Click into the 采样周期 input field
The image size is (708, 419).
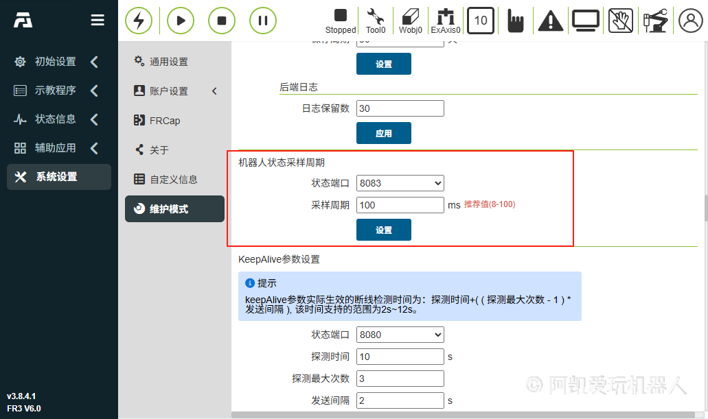pyautogui.click(x=400, y=205)
